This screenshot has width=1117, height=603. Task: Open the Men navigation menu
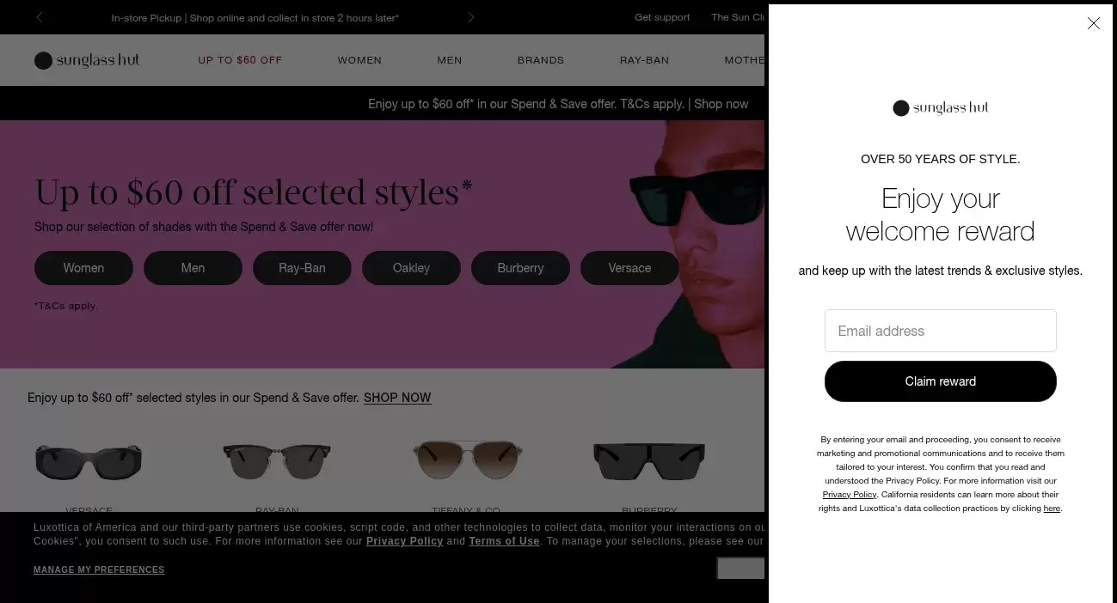(x=450, y=60)
